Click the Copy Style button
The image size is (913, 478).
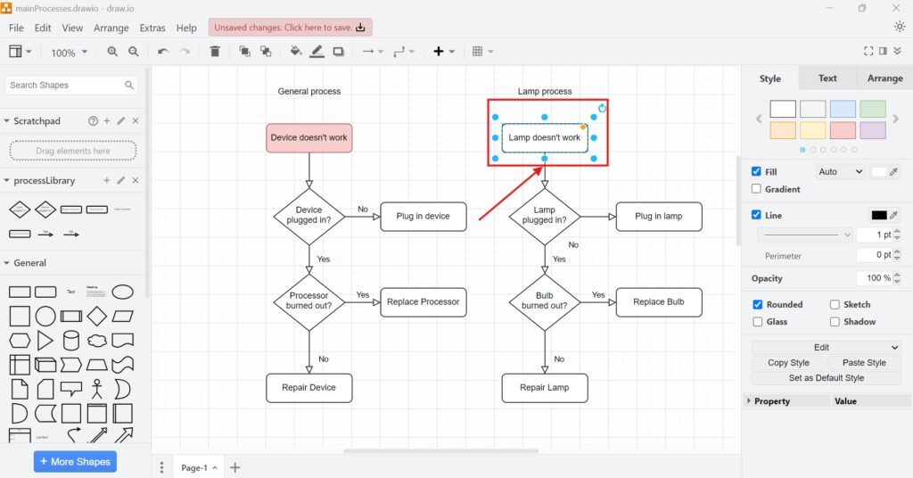788,363
